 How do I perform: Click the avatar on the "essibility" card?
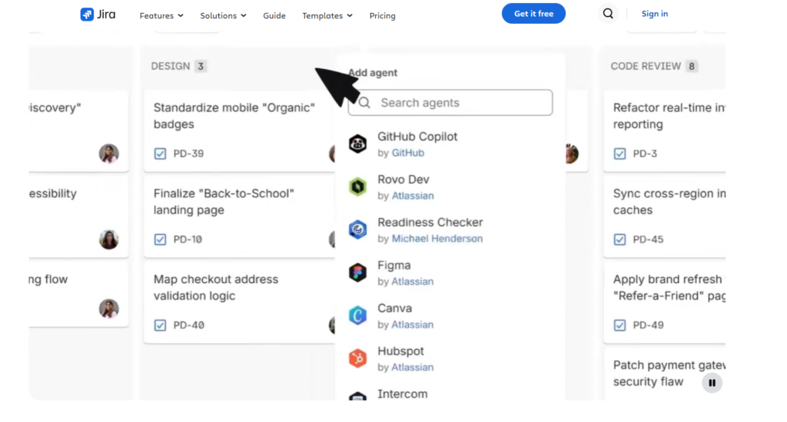click(x=109, y=239)
